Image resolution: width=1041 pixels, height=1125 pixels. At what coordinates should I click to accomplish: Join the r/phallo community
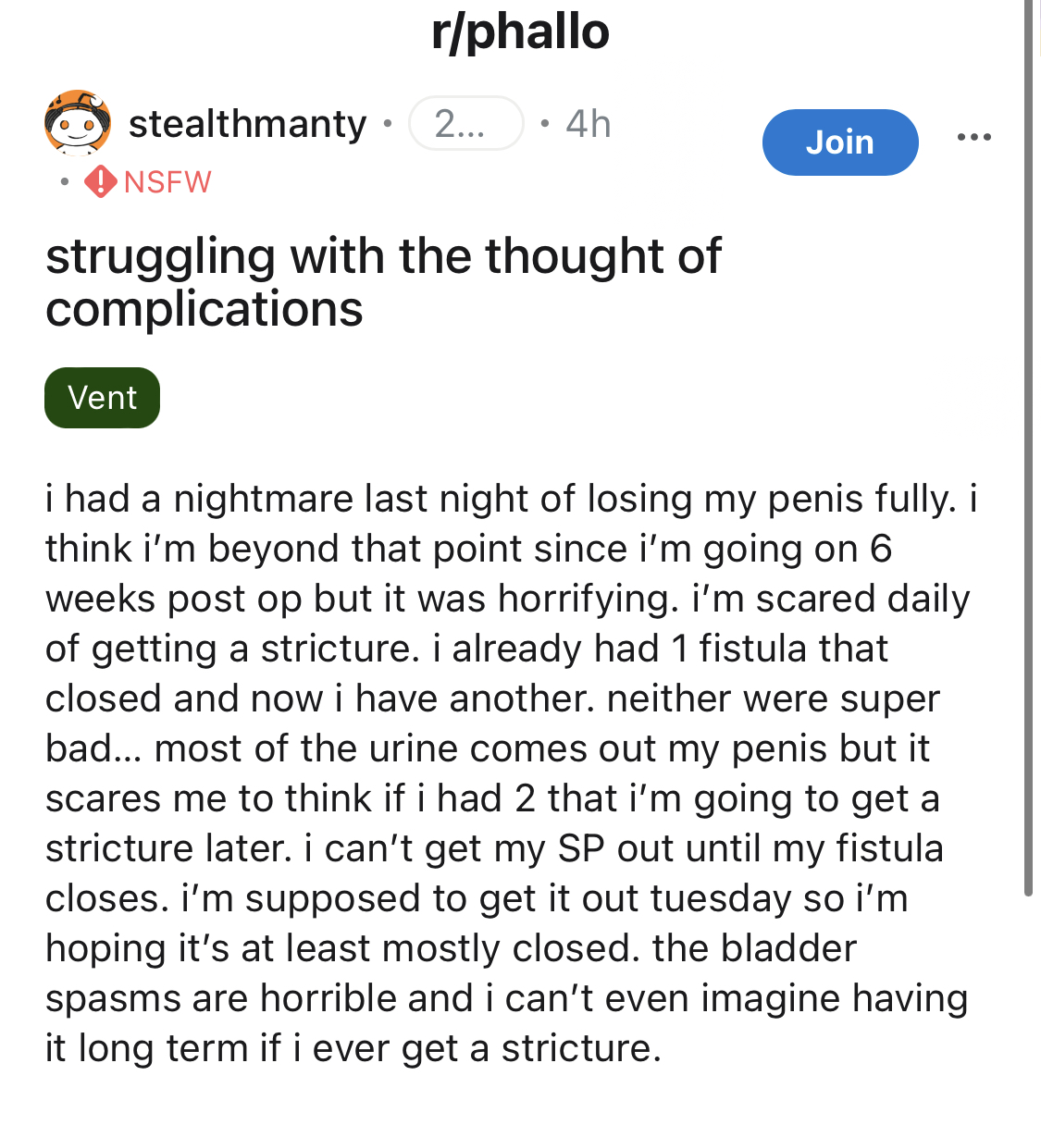click(x=839, y=142)
